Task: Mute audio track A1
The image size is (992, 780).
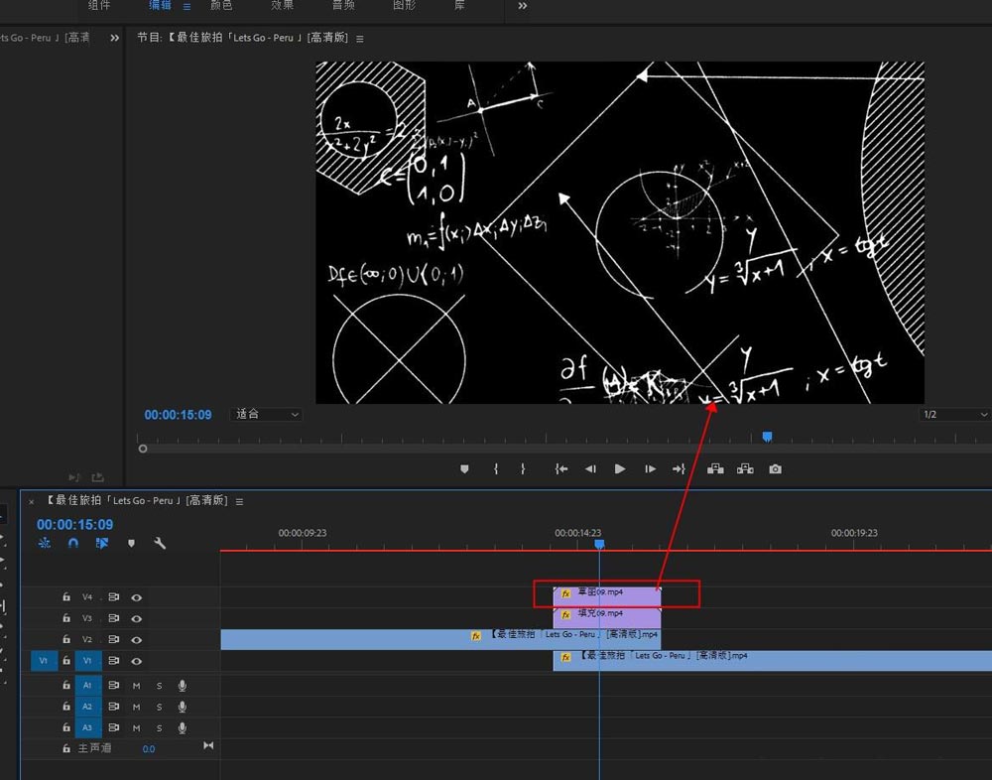Action: tap(137, 686)
